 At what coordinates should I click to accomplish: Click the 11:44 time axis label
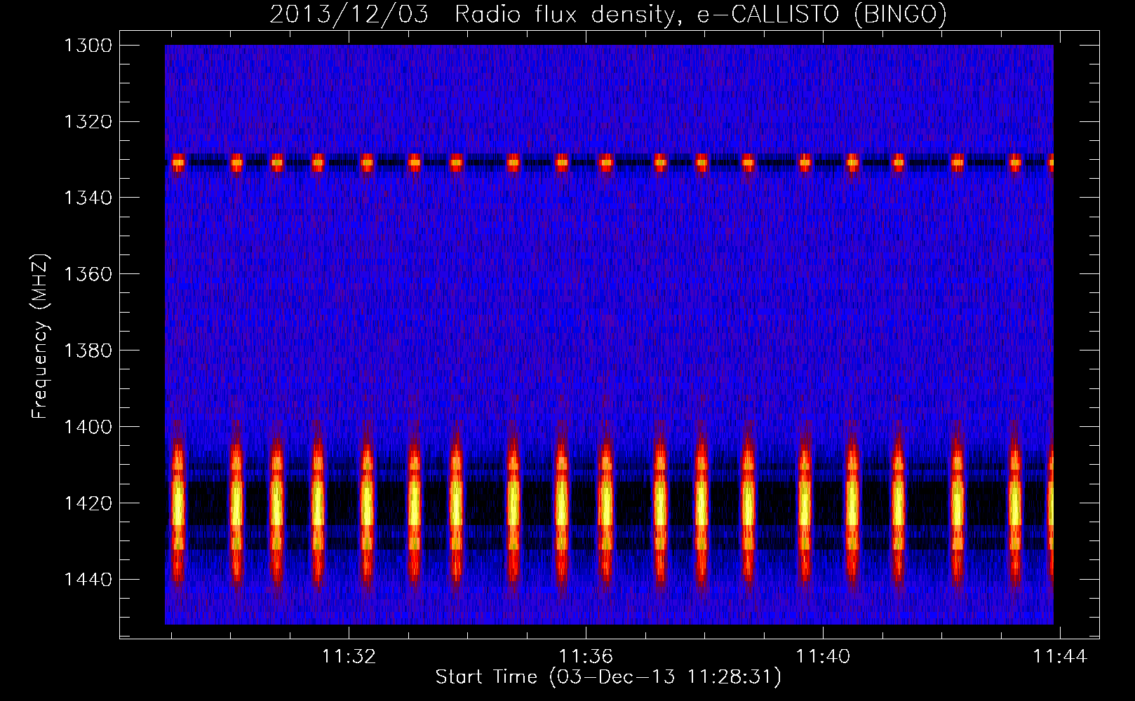click(x=1060, y=656)
